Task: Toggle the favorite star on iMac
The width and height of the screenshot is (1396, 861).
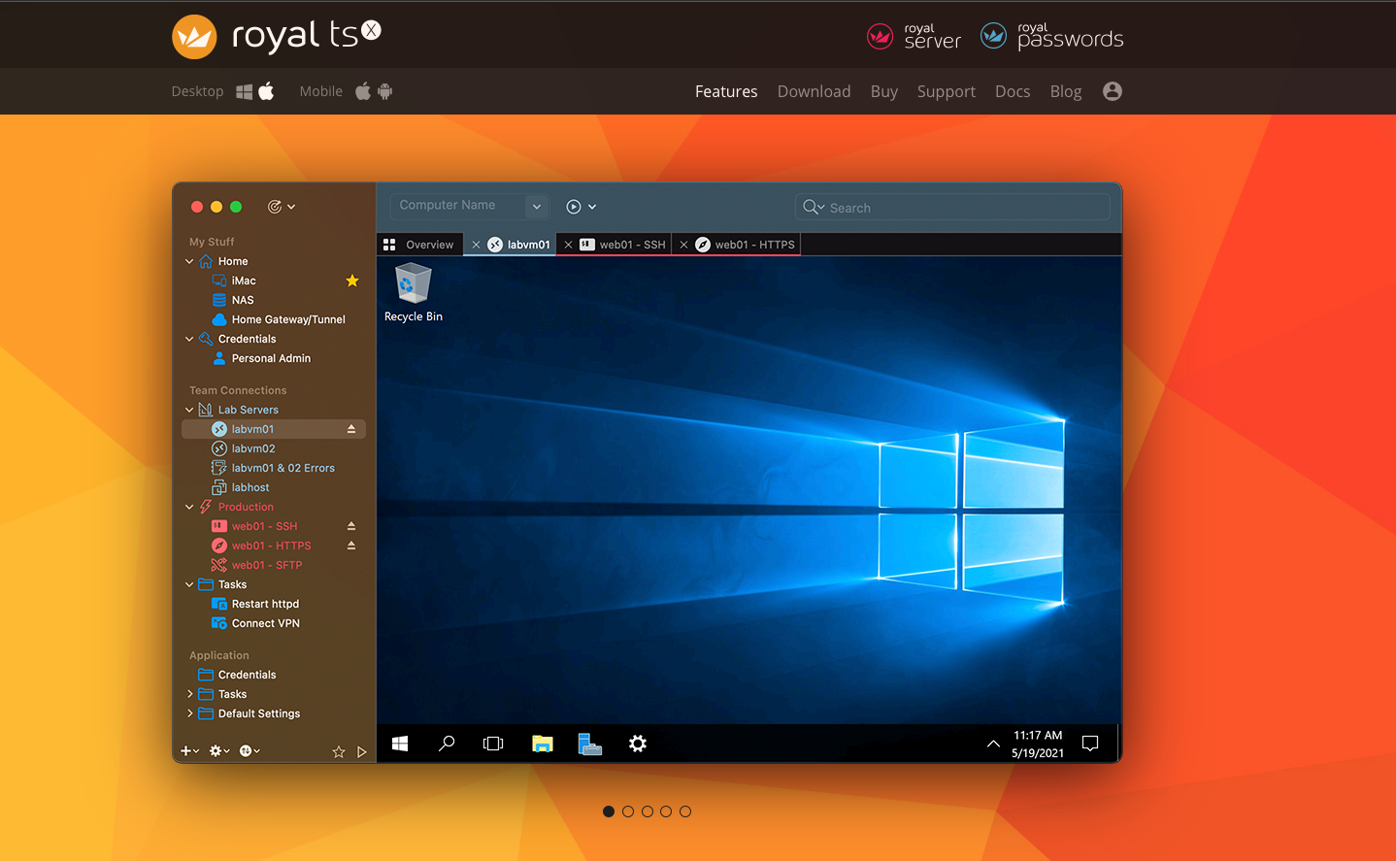Action: (352, 281)
